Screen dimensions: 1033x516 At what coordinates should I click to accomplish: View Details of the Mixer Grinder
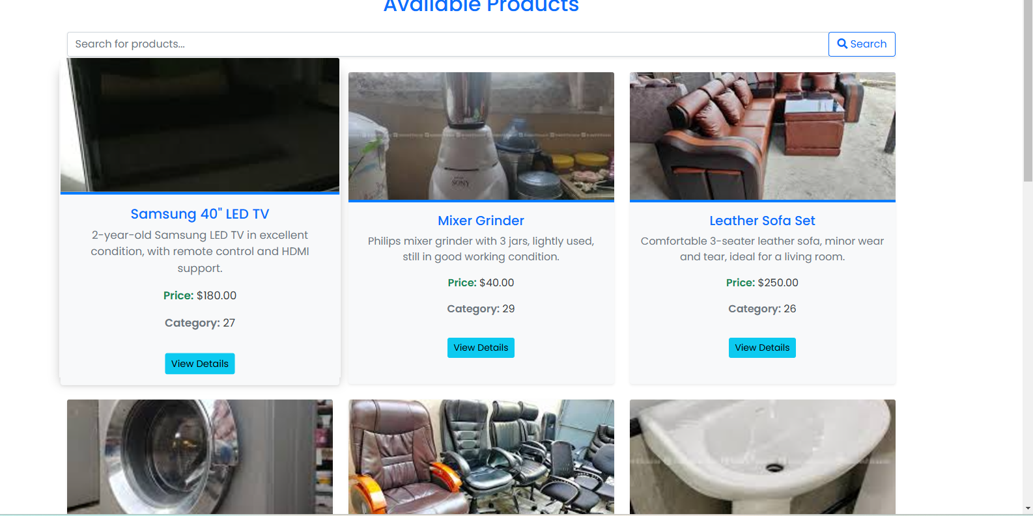pyautogui.click(x=481, y=348)
